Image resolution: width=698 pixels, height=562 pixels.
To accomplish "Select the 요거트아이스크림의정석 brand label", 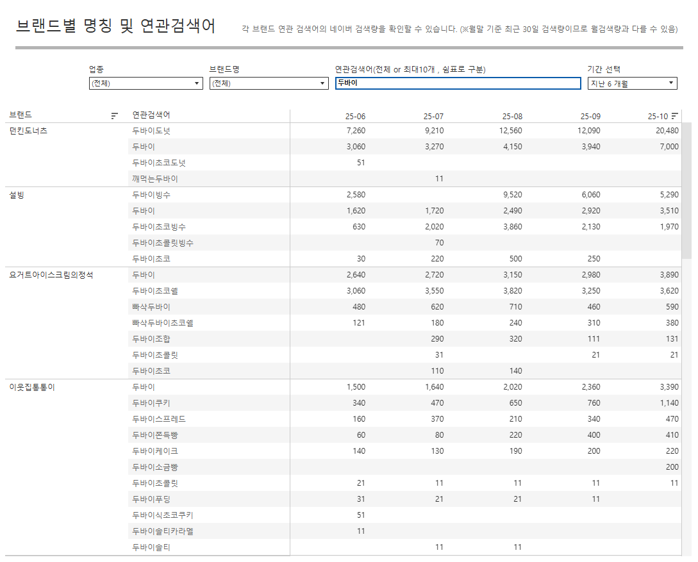I will pyautogui.click(x=51, y=275).
